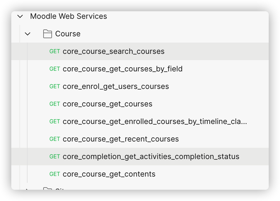280x201 pixels.
Task: Open the core_course_get_courses request
Action: click(140, 104)
